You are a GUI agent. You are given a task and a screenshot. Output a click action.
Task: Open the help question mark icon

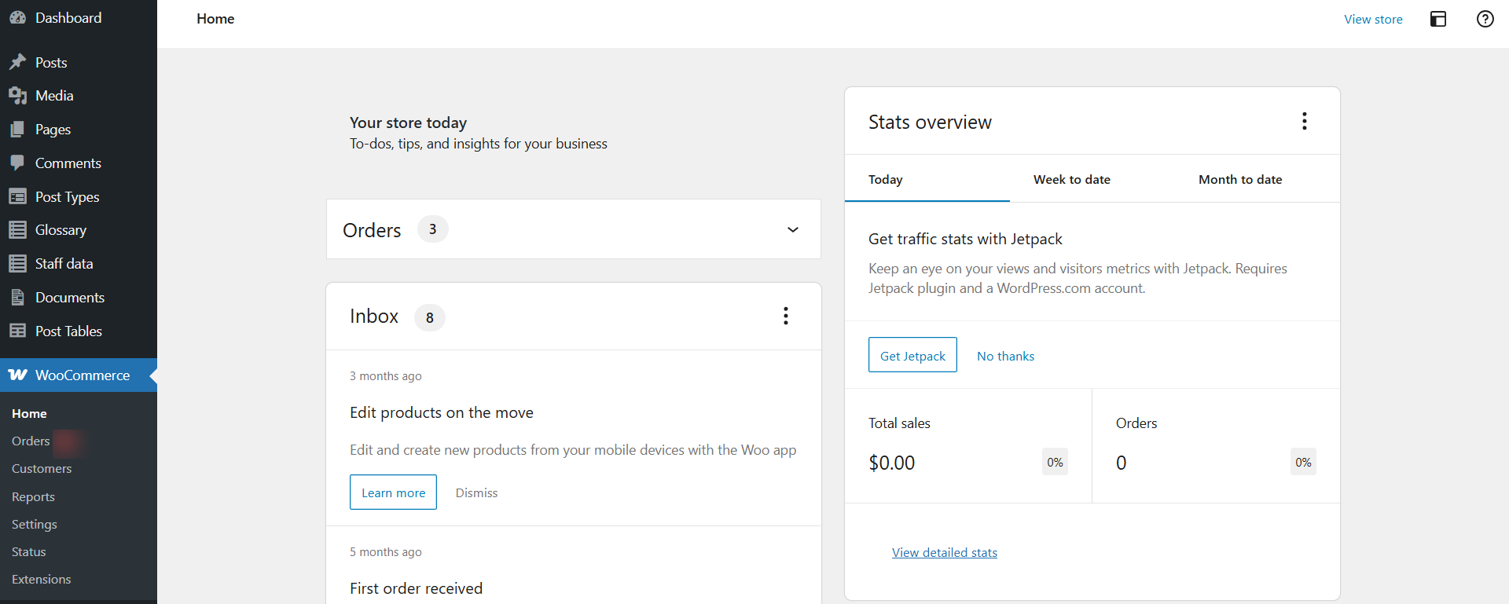[x=1485, y=19]
